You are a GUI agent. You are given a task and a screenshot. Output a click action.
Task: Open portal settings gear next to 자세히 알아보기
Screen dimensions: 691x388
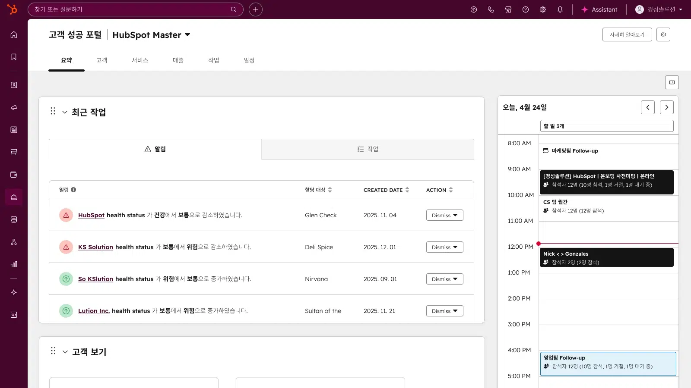663,34
